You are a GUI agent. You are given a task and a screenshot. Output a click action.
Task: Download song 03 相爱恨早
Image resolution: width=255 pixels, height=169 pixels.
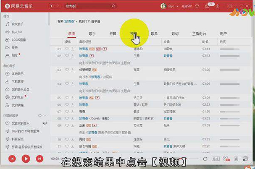[x=73, y=70]
